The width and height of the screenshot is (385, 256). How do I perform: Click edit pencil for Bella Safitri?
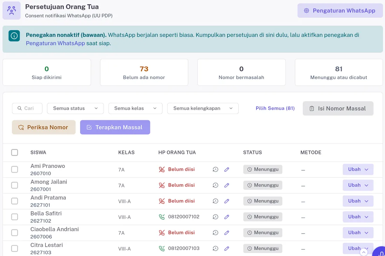point(227,217)
